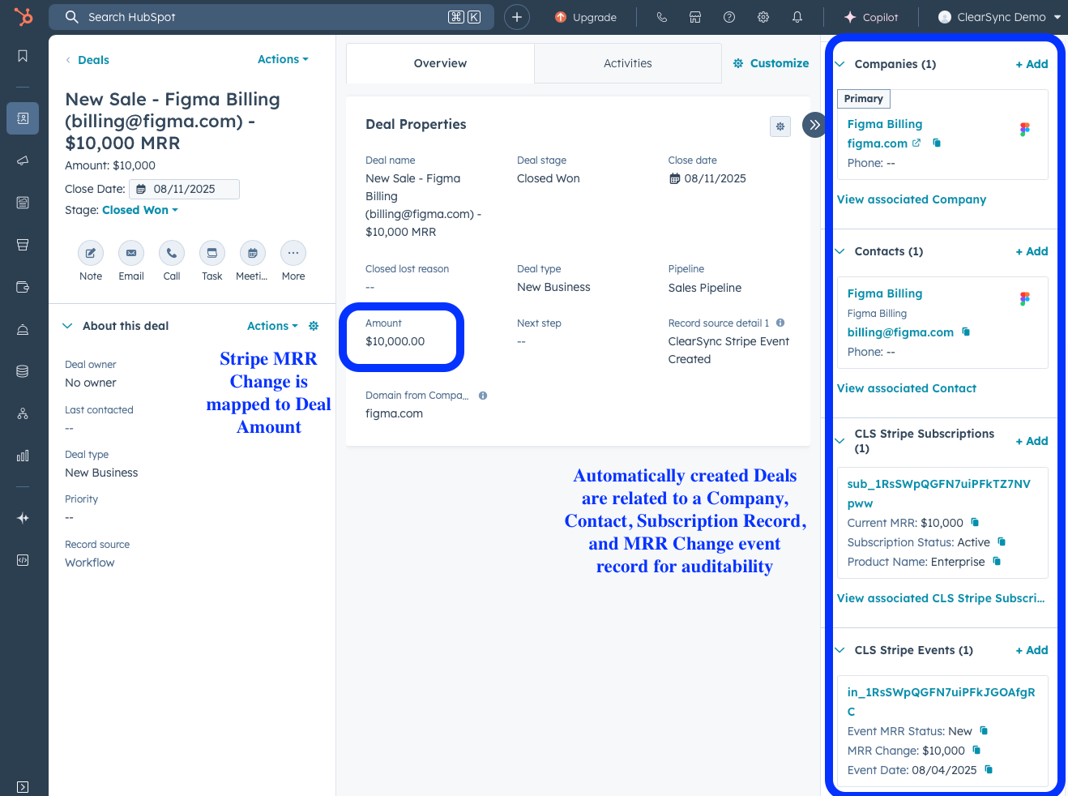Add a contact with the + Add link

pyautogui.click(x=1032, y=251)
